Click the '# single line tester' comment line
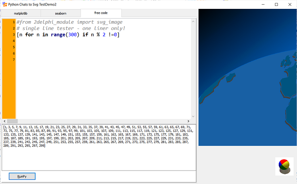Screen dimensions: 297x184 71,28
